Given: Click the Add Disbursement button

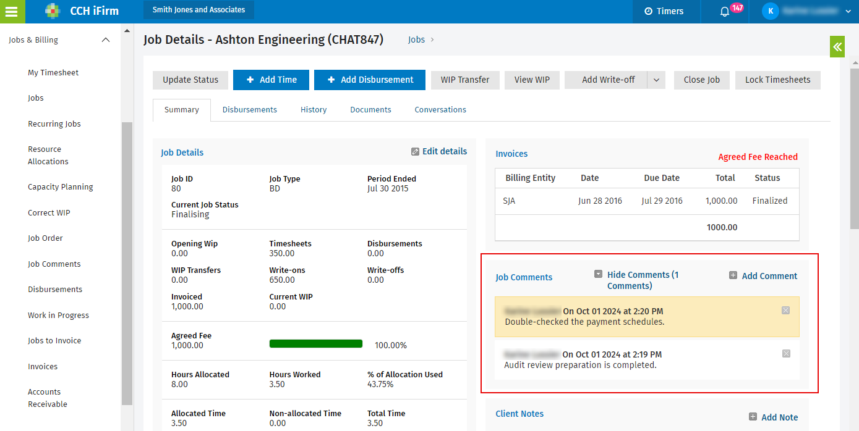Looking at the screenshot, I should [370, 80].
